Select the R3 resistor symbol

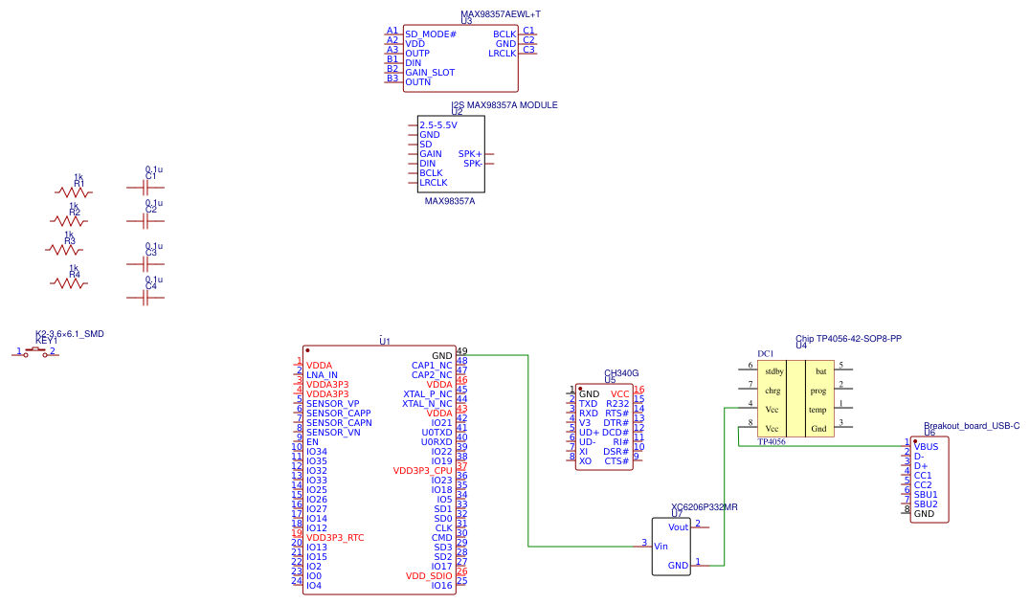click(64, 250)
